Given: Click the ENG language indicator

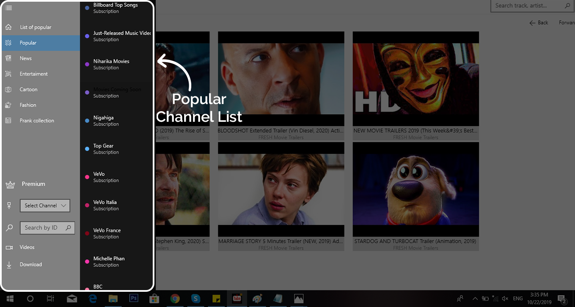Looking at the screenshot, I should (518, 299).
